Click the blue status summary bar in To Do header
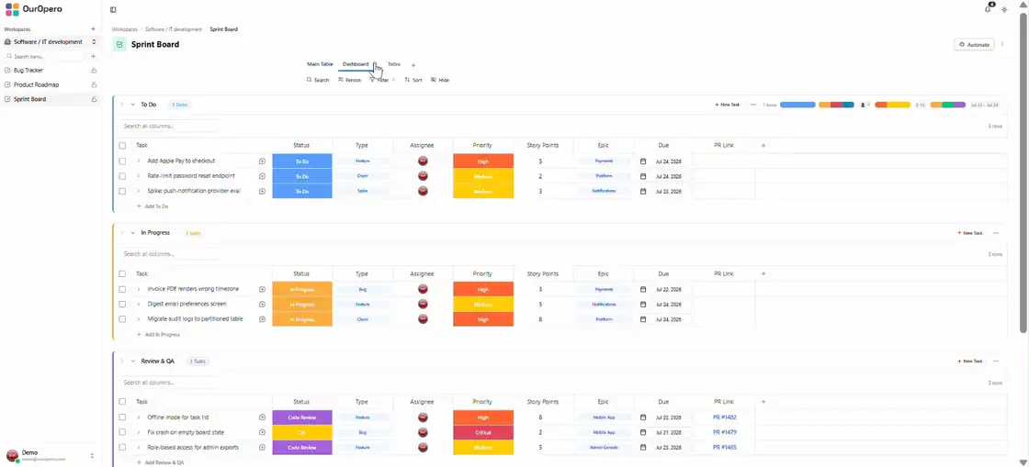This screenshot has width=1029, height=467. pos(797,105)
